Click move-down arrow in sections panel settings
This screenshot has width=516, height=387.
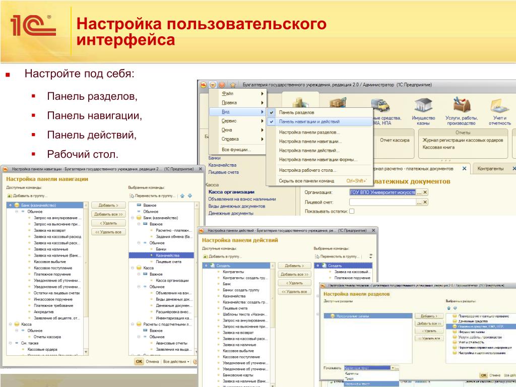[455, 308]
